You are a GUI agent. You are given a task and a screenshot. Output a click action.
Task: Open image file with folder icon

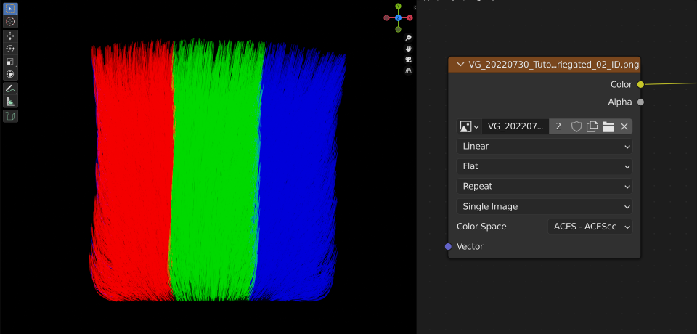click(608, 127)
